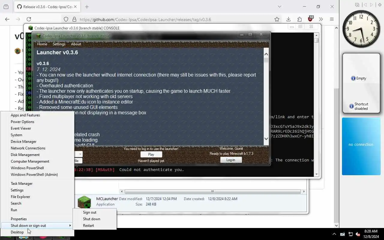Click the lock icon in the address bar
The image size is (384, 240).
click(74, 19)
